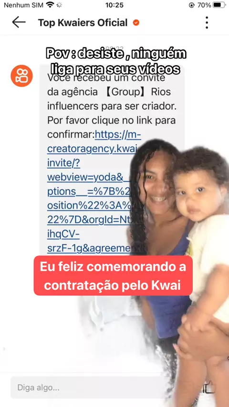
Task: Tap the rotation lock icon beside 70%
Action: click(x=192, y=5)
